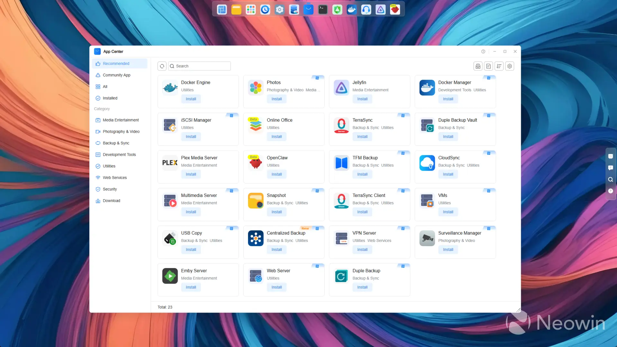The width and height of the screenshot is (617, 347).
Task: Click the USB Copy app icon
Action: click(170, 238)
